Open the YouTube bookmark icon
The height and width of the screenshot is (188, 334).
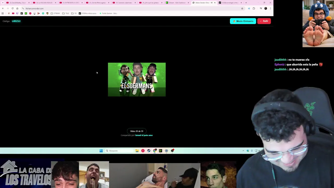tap(13, 13)
